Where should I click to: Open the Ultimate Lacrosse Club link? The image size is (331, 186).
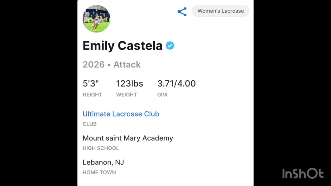[121, 114]
